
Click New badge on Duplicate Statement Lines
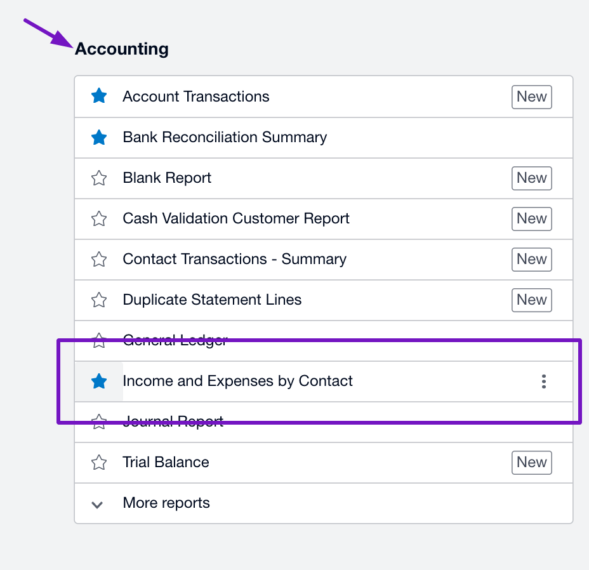tap(531, 300)
